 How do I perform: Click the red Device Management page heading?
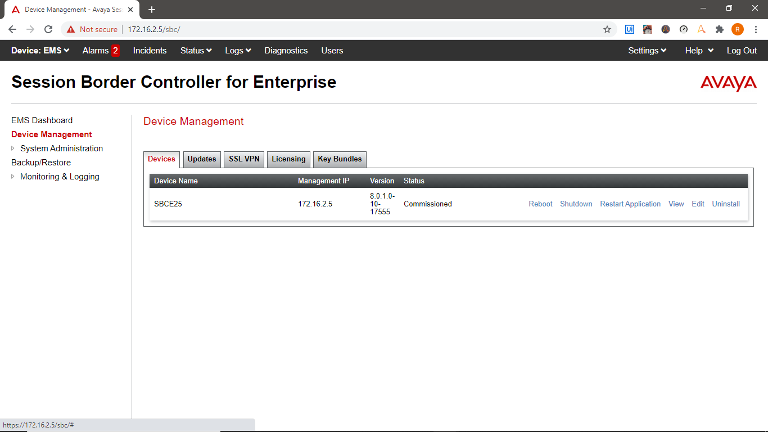193,121
